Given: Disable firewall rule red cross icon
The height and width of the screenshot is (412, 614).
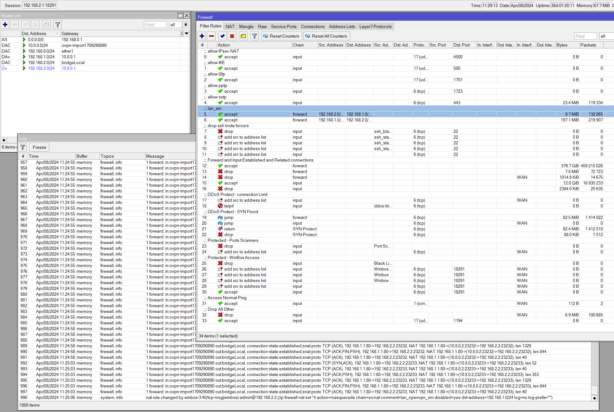Looking at the screenshot, I should (232, 36).
